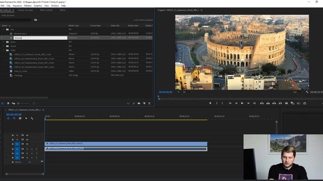Select the Colosseum video clip on V1
Image resolution: width=323 pixels, height=181 pixels.
pyautogui.click(x=126, y=144)
